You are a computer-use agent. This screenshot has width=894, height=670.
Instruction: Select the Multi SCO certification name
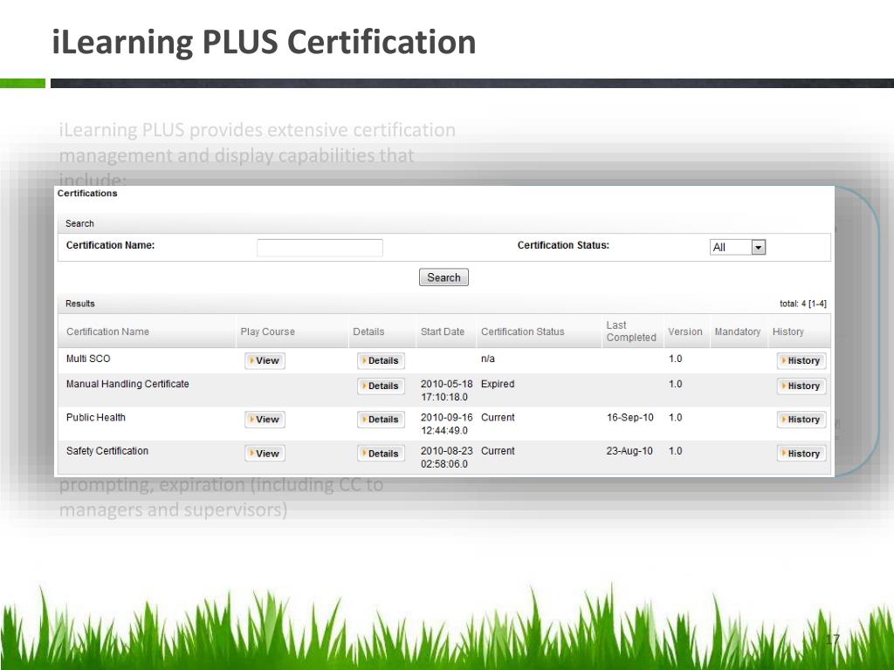(88, 359)
